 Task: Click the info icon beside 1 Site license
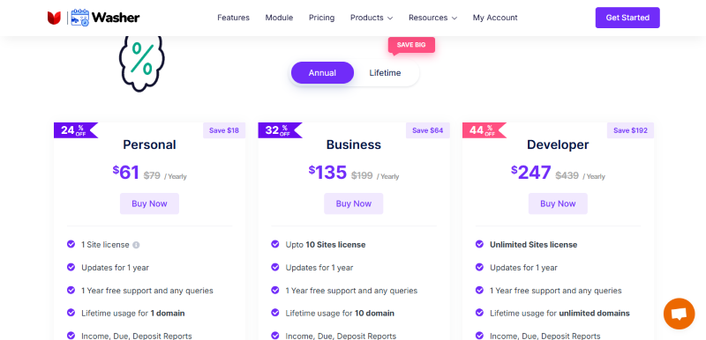(136, 245)
